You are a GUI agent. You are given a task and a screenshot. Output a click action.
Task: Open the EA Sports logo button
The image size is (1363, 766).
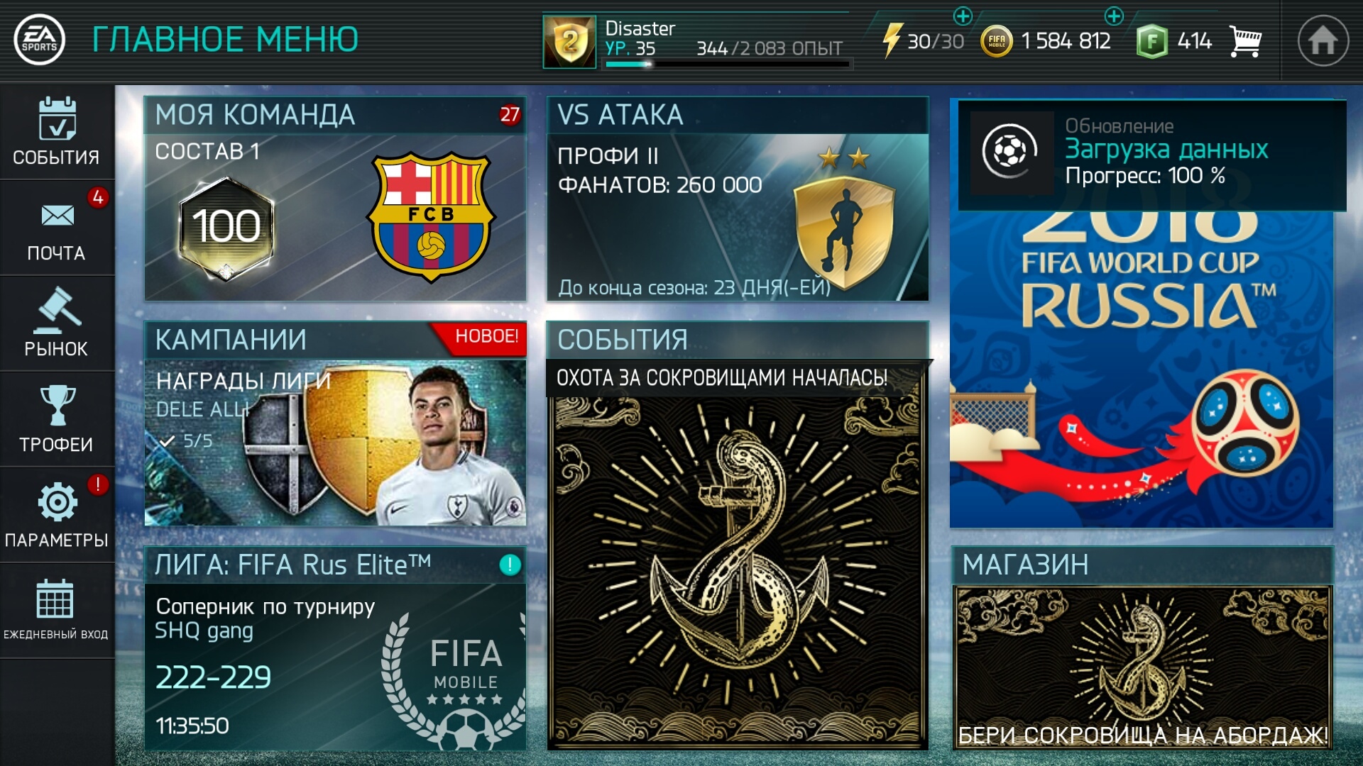(x=40, y=40)
